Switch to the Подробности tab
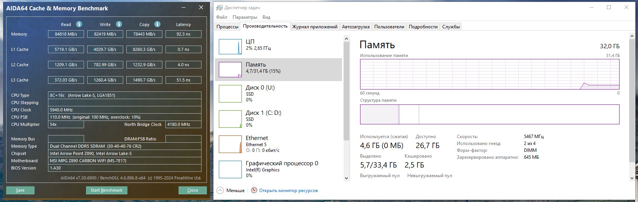The height and width of the screenshot is (202, 638). point(423,27)
